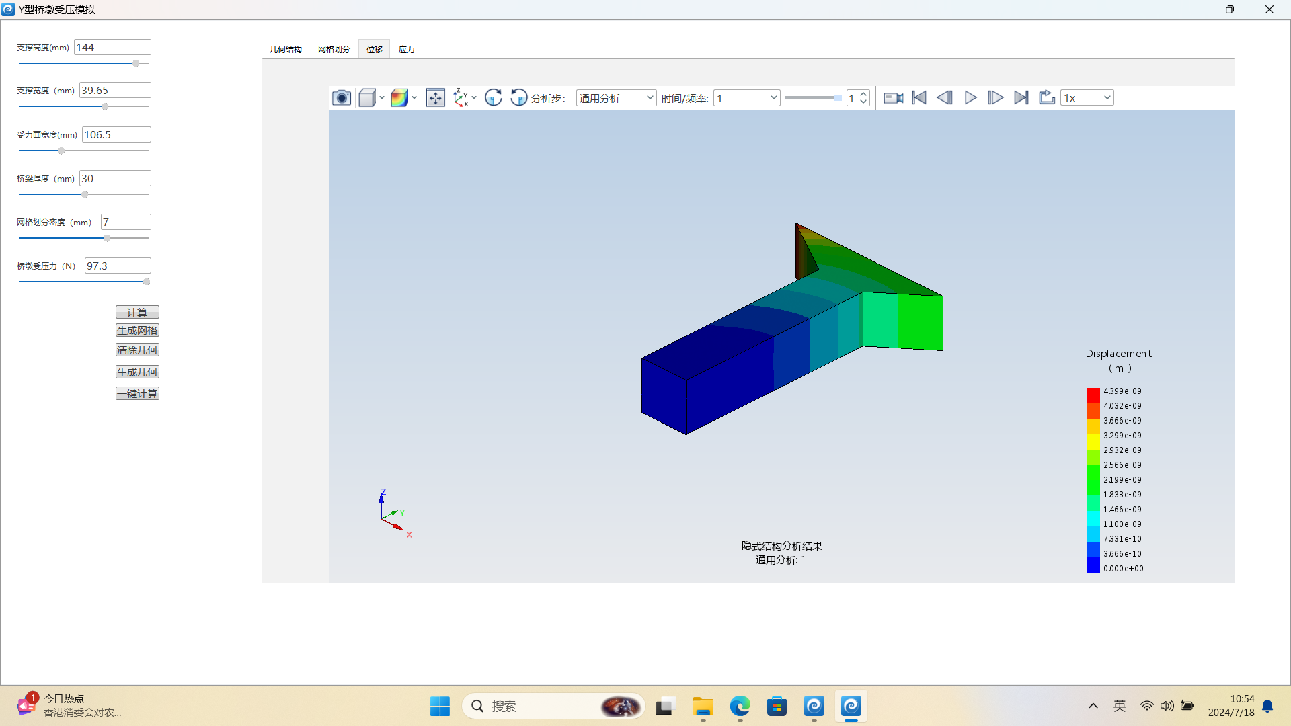This screenshot has width=1291, height=726.
Task: Increase the frame number spinner
Action: click(864, 94)
